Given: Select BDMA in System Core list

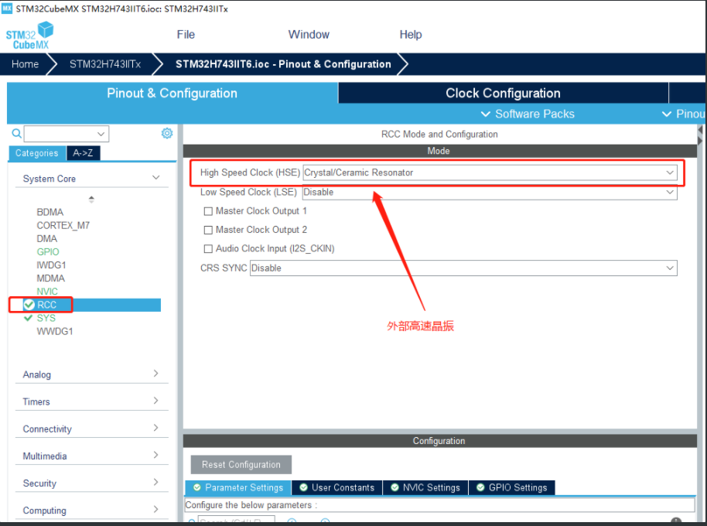Looking at the screenshot, I should [x=50, y=212].
